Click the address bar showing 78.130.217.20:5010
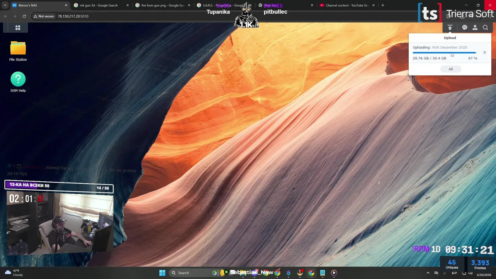 [x=73, y=16]
